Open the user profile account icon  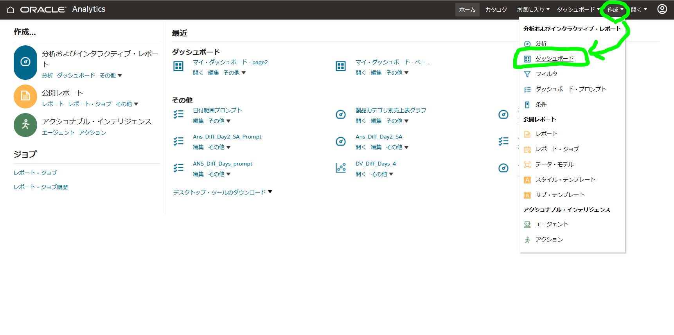662,9
